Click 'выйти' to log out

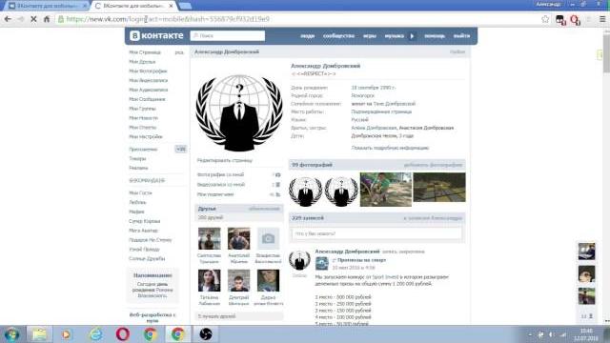[461, 36]
